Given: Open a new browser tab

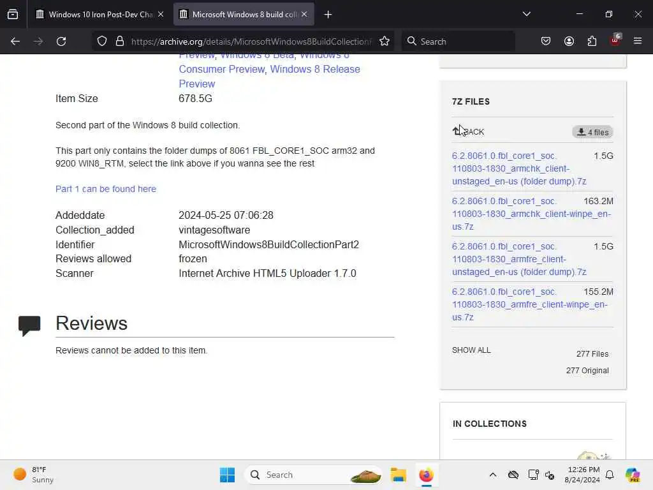Looking at the screenshot, I should point(328,15).
